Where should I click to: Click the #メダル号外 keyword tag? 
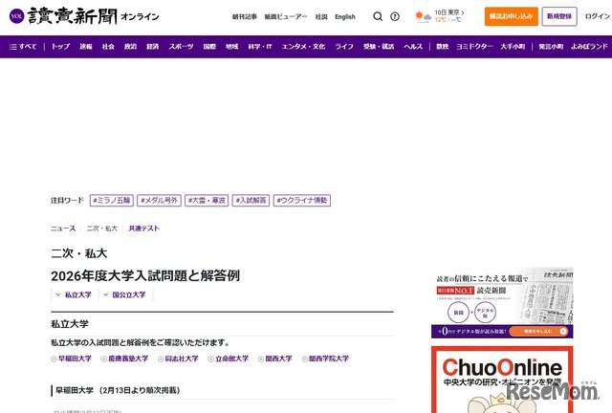pos(160,200)
